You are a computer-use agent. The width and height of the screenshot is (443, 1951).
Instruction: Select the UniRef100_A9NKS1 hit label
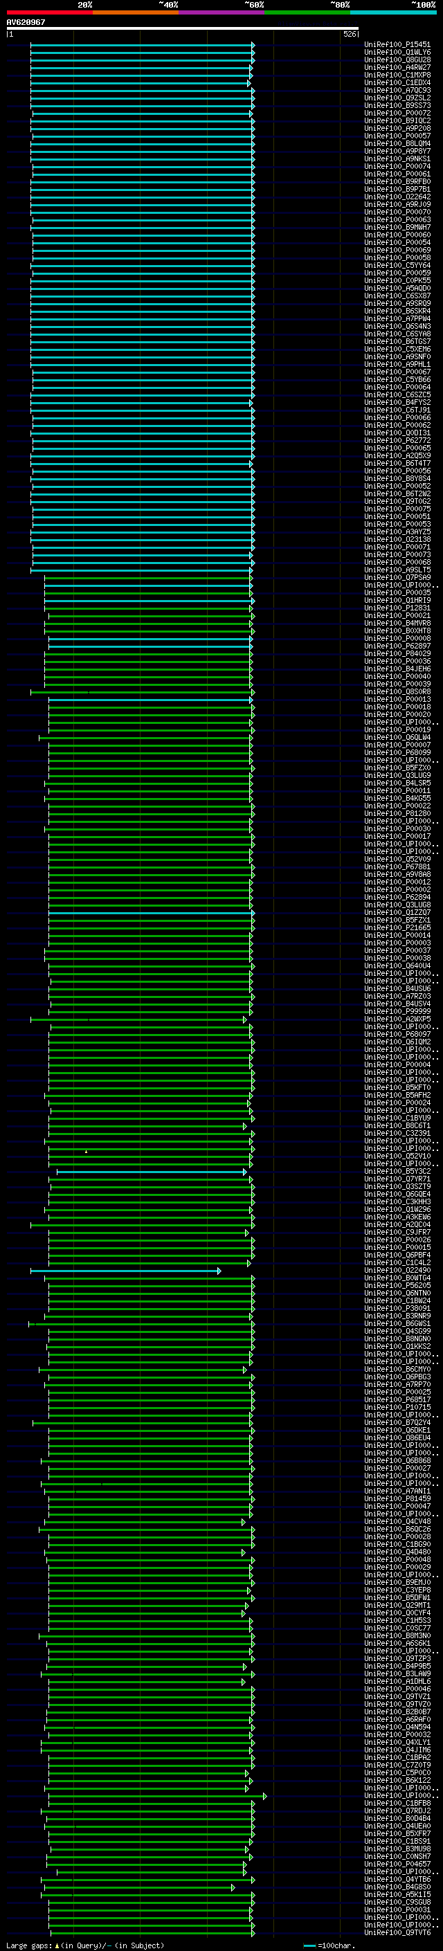[397, 159]
